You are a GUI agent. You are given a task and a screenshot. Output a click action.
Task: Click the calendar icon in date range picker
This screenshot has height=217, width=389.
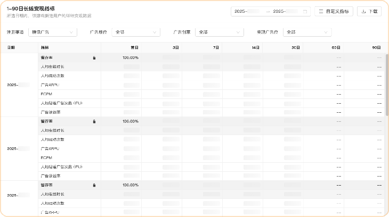tap(305, 11)
